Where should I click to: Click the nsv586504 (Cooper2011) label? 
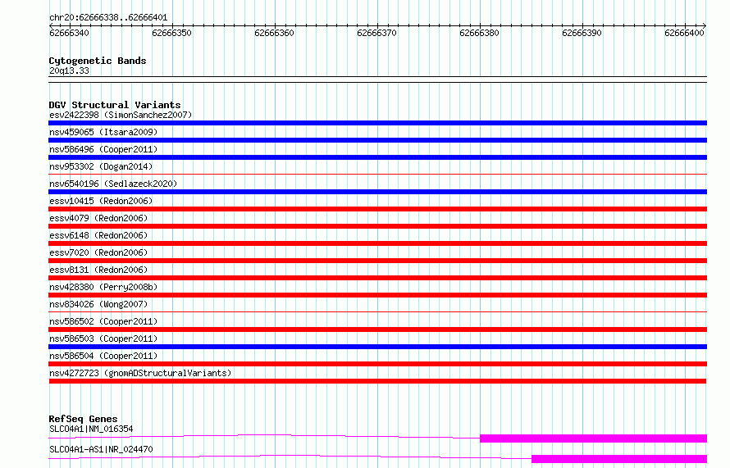[103, 356]
